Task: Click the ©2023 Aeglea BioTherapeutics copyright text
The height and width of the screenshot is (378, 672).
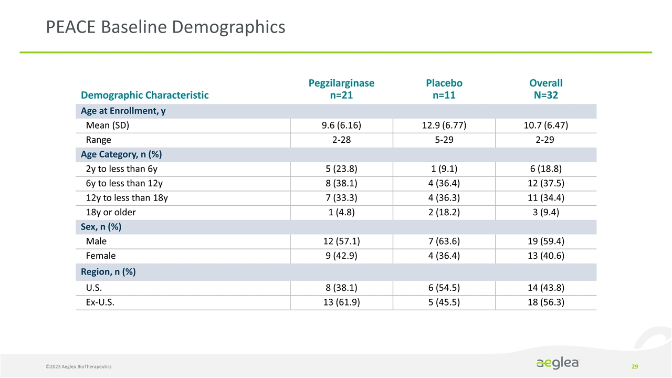Action: coord(74,366)
